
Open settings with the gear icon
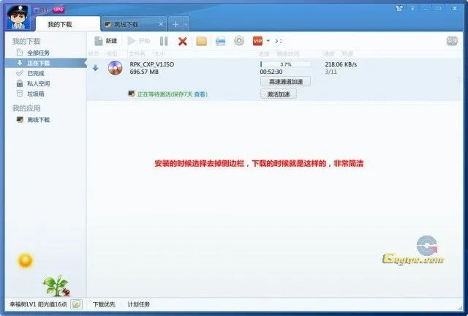[x=239, y=41]
